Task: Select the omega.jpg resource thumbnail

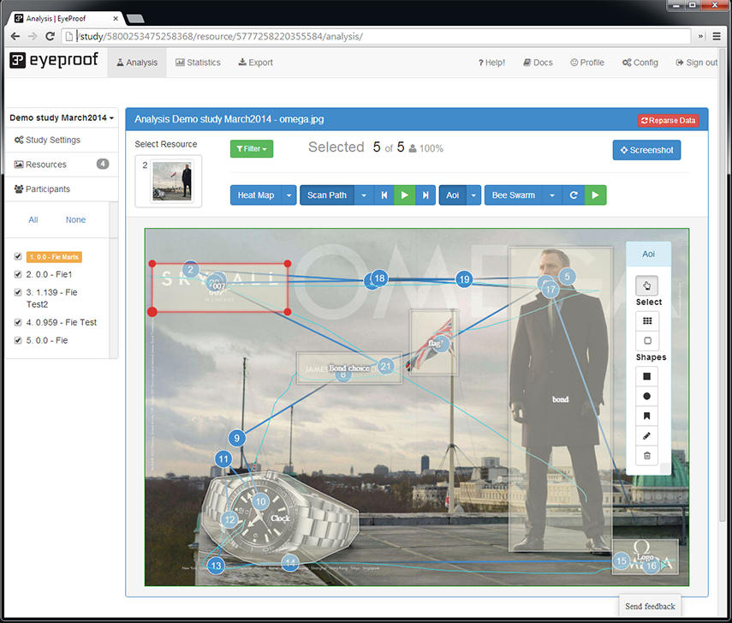Action: [173, 180]
